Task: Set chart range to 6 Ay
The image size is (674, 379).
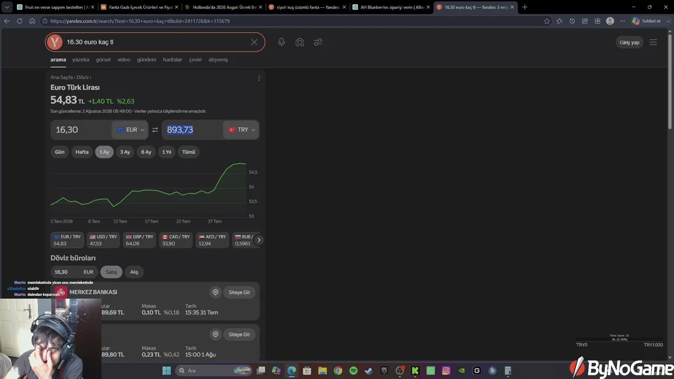Action: [146, 152]
